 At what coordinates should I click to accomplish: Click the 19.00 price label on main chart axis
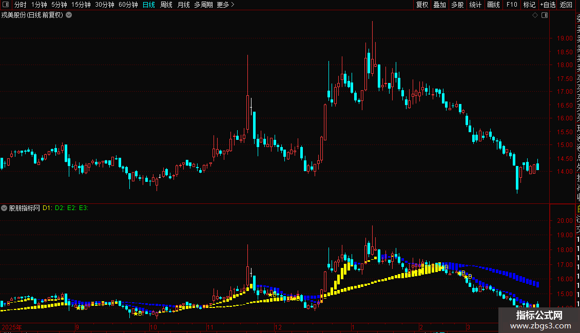click(565, 38)
